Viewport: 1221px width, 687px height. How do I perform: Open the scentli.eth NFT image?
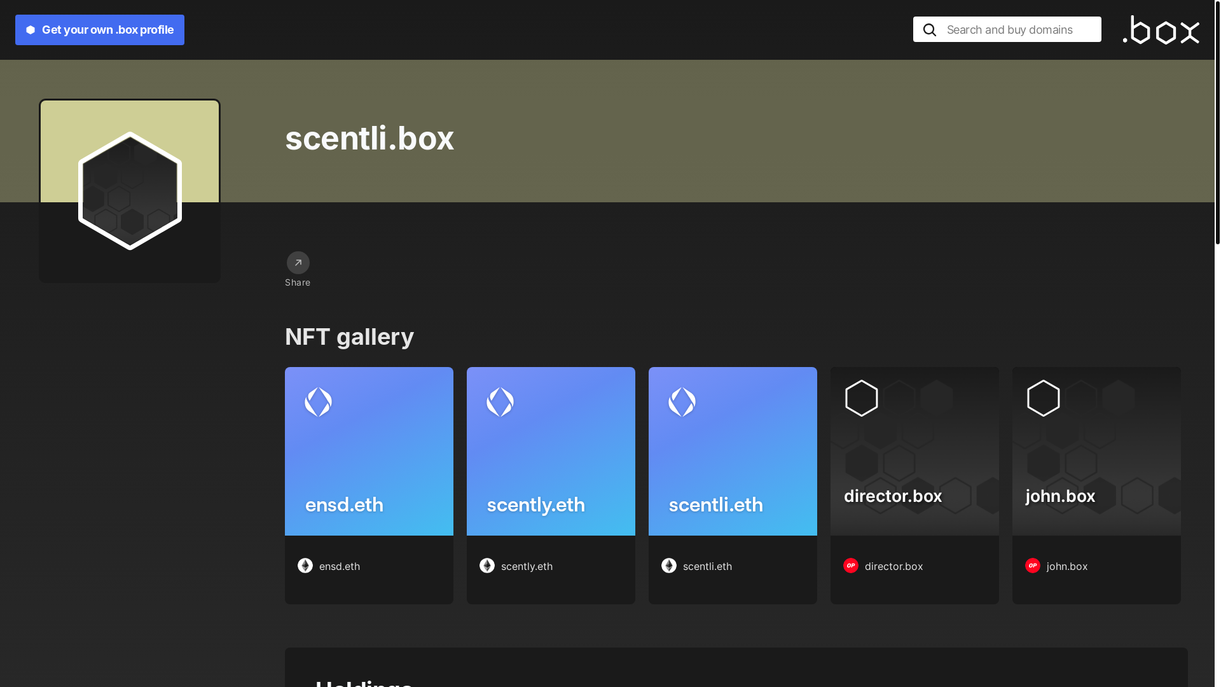733,451
